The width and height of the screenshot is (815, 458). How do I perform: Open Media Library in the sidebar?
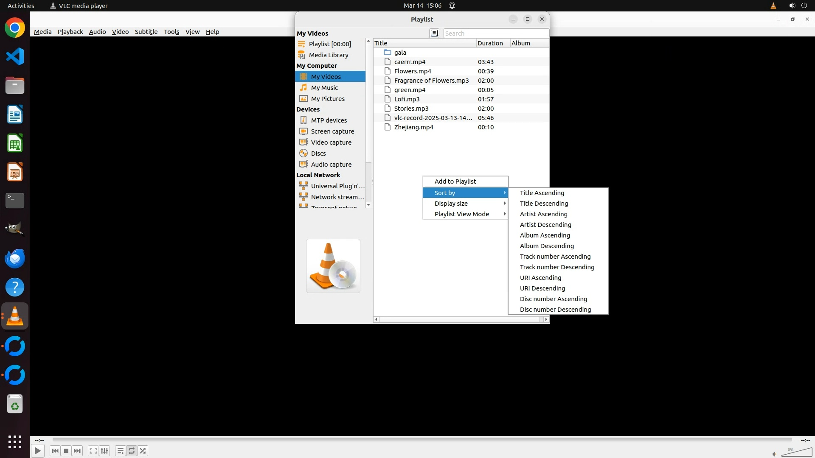pyautogui.click(x=328, y=55)
